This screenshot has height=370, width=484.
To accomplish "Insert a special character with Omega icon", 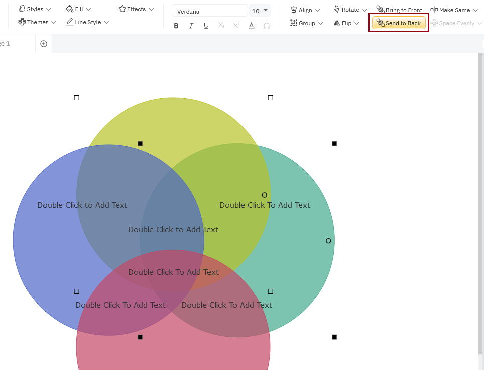I will coord(267,26).
